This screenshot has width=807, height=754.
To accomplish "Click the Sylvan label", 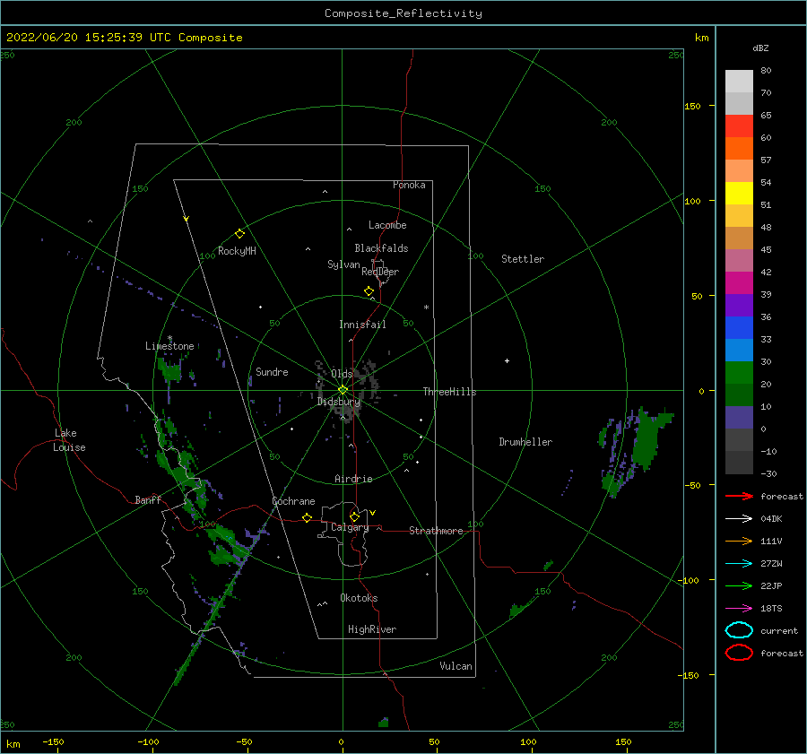I will click(343, 264).
